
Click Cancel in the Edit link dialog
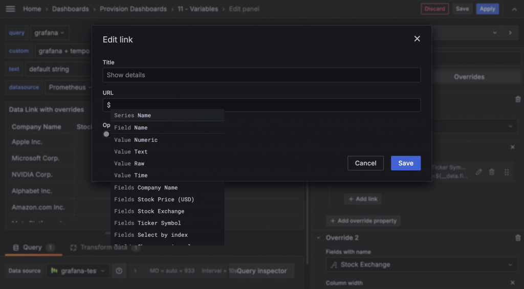(x=365, y=163)
